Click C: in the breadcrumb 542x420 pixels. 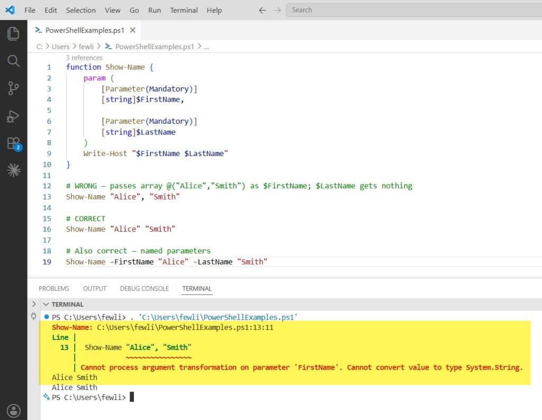[x=39, y=47]
